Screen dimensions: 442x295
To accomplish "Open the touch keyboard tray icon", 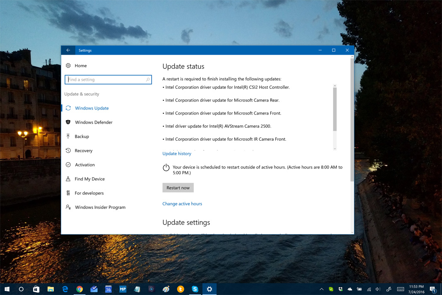I will point(401,289).
